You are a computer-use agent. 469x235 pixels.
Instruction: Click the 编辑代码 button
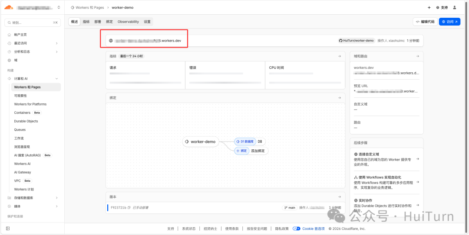[x=425, y=22]
